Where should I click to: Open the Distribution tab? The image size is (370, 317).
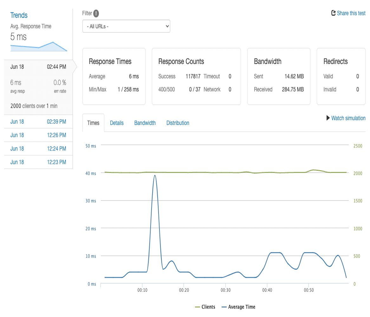tap(178, 123)
